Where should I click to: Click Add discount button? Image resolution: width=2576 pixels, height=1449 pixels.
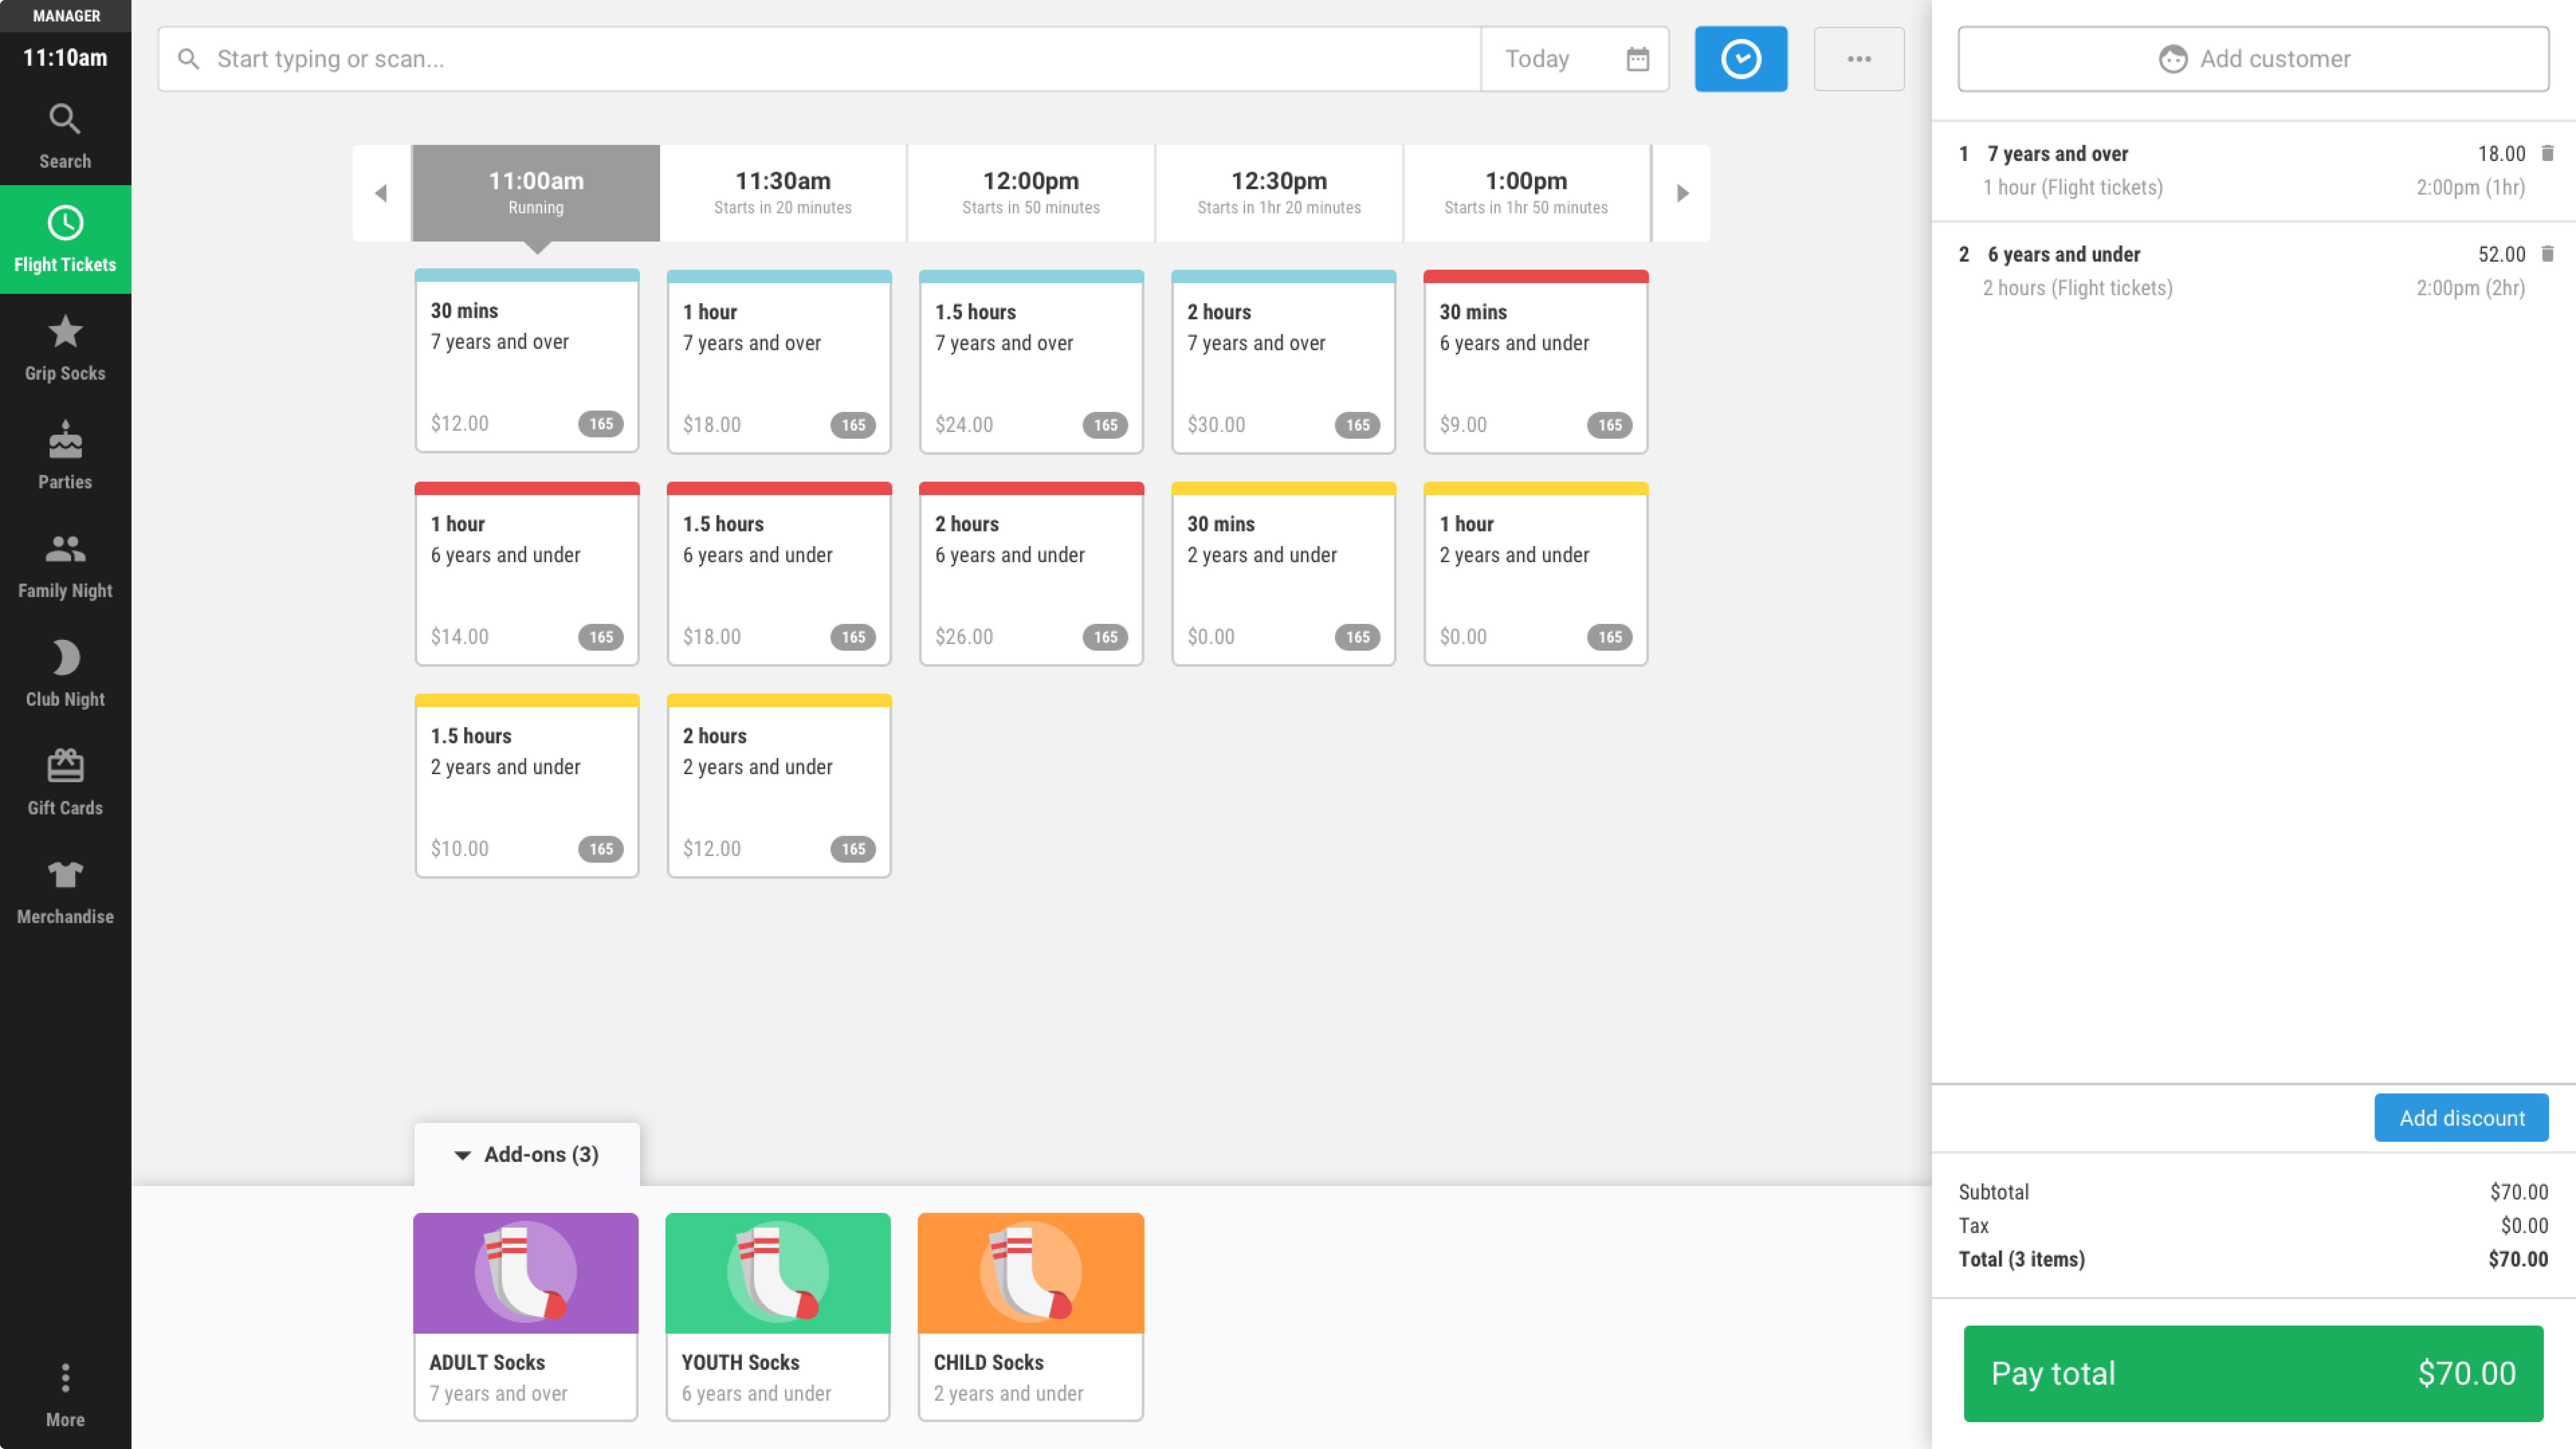[x=2461, y=1116]
